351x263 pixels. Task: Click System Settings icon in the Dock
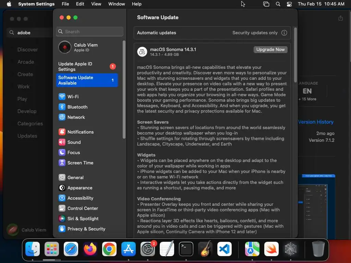148,249
